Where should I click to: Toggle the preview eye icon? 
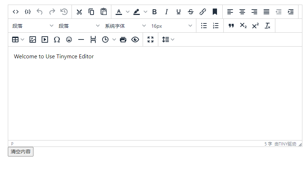(x=135, y=39)
